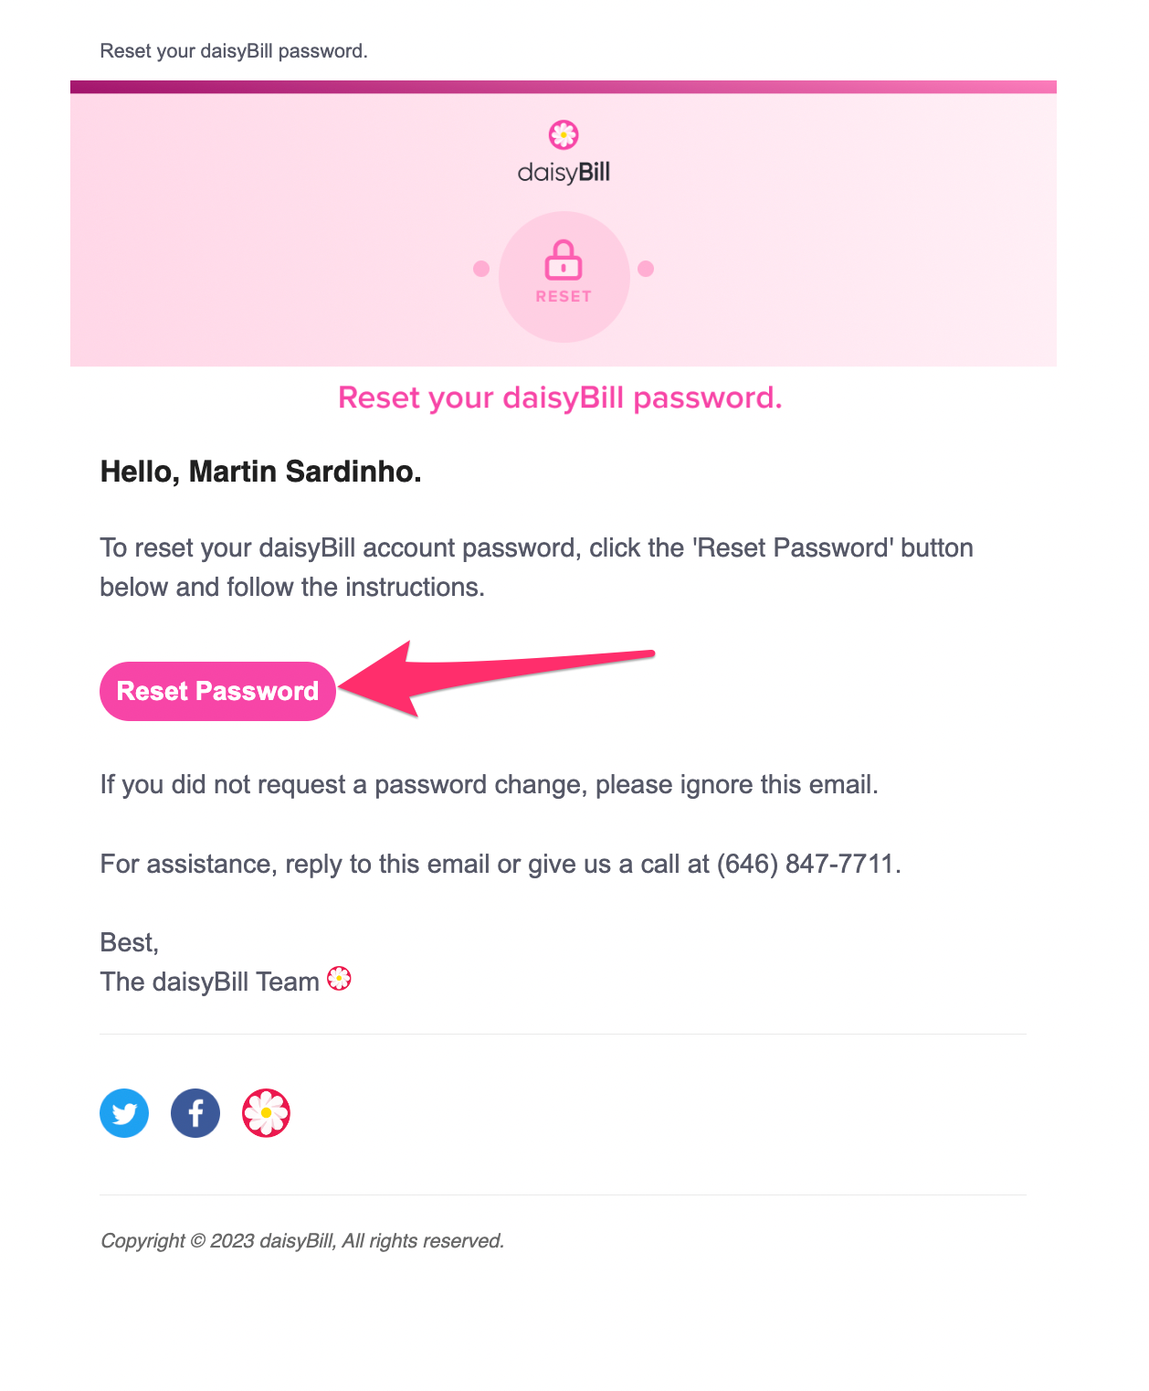Click the Reset Password button

pyautogui.click(x=217, y=691)
